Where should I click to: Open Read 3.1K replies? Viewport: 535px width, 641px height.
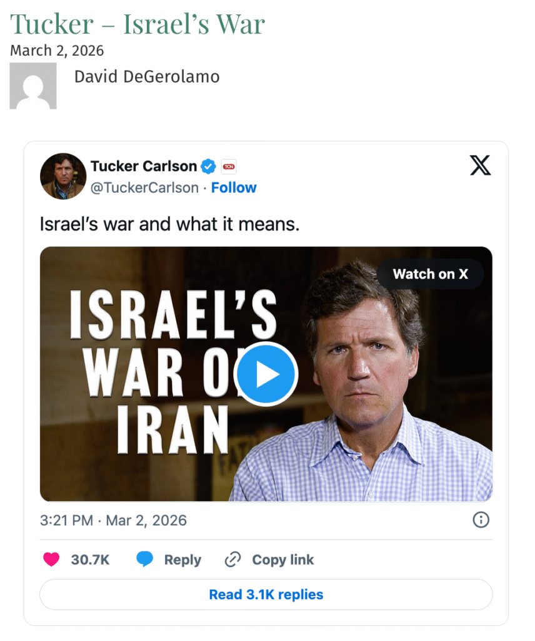[x=266, y=595]
